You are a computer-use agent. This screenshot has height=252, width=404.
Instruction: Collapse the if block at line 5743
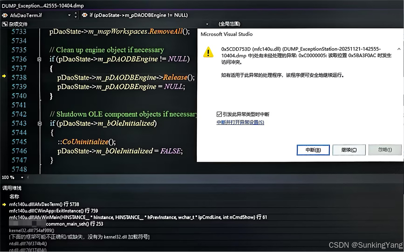(39, 123)
